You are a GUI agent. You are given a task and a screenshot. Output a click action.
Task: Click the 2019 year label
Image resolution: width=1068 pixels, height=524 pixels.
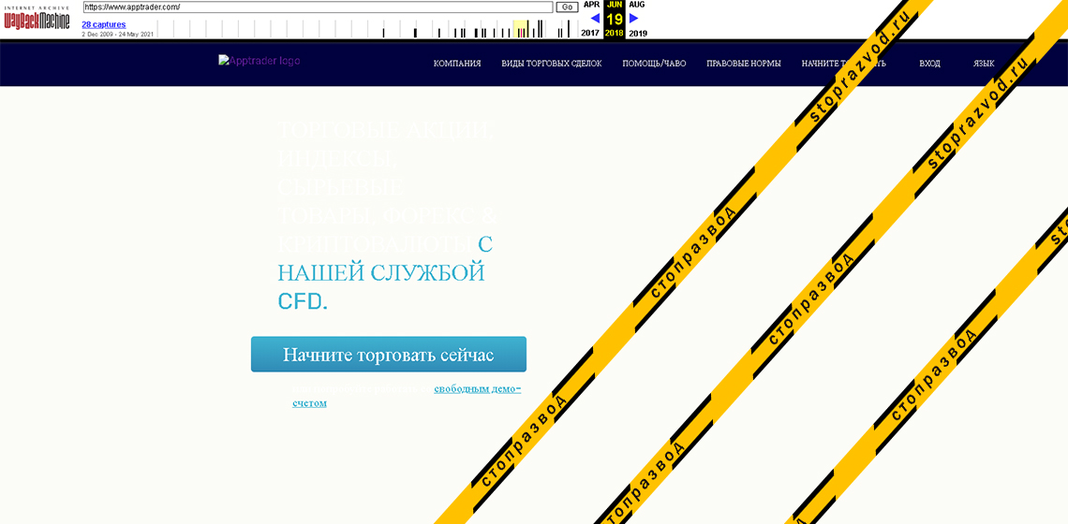point(638,33)
